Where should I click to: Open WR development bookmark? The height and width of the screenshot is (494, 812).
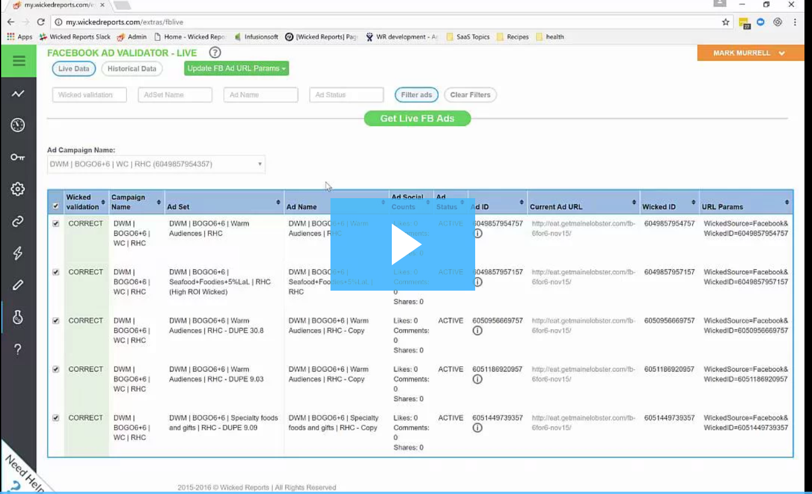402,37
